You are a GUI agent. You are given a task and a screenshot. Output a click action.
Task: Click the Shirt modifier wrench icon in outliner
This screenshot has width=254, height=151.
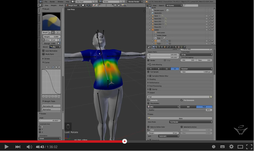point(167,41)
